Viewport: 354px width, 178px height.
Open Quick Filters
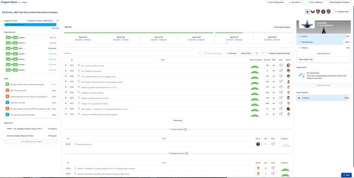246,53
